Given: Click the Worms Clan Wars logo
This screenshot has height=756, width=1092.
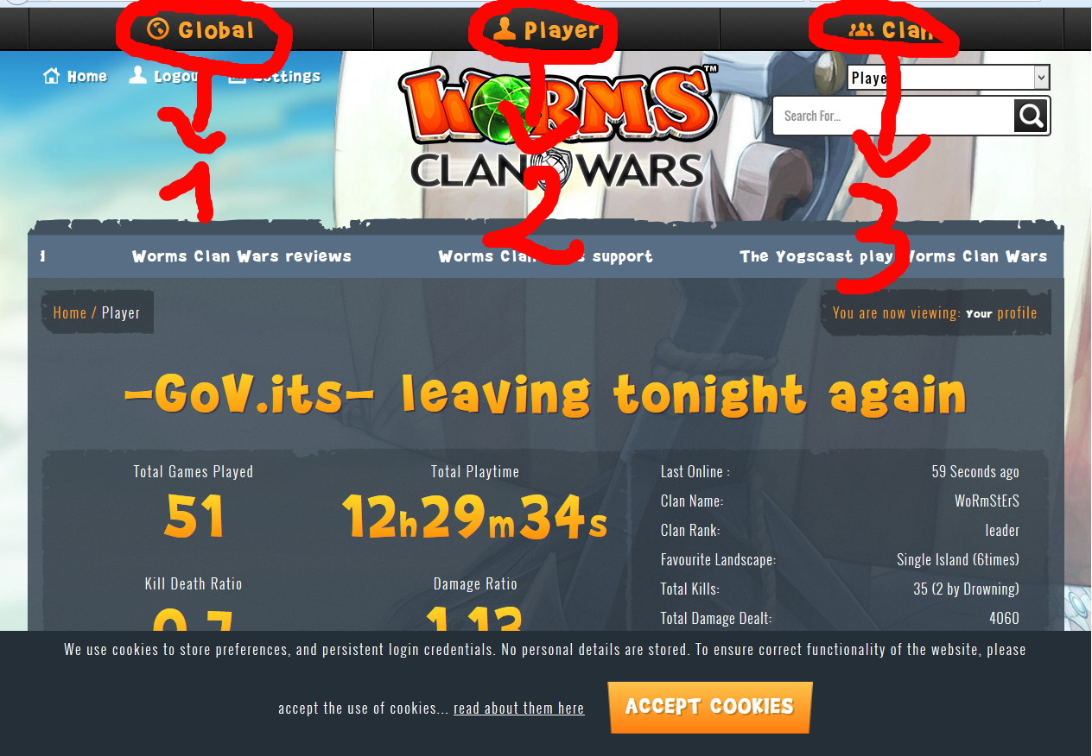Looking at the screenshot, I should tap(557, 128).
